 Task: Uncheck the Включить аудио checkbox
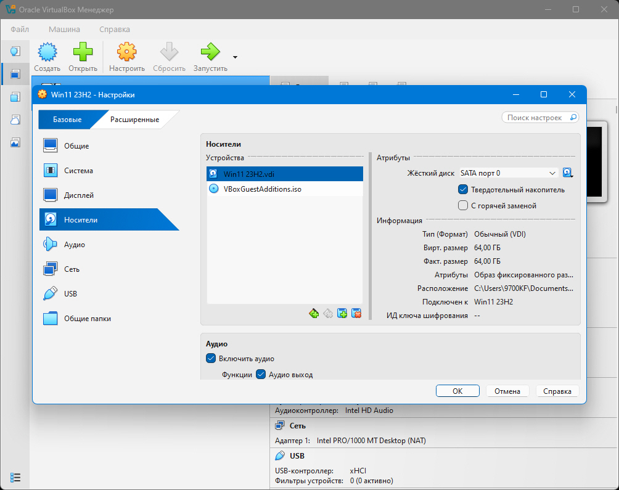(211, 359)
